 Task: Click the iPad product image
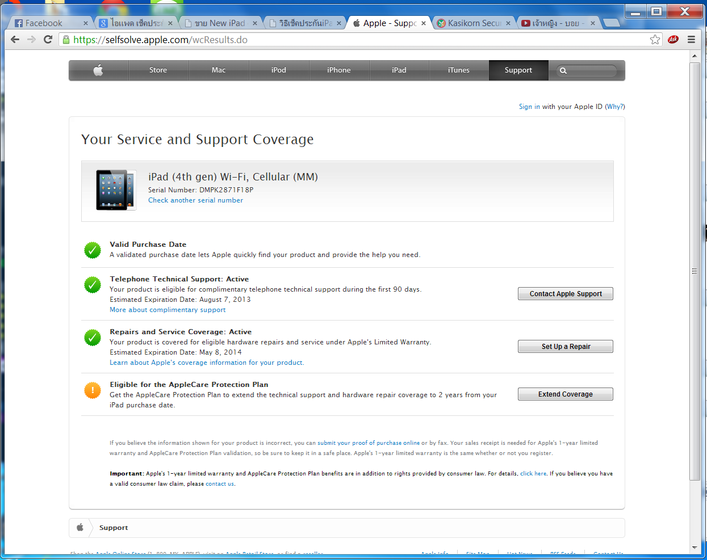coord(116,191)
